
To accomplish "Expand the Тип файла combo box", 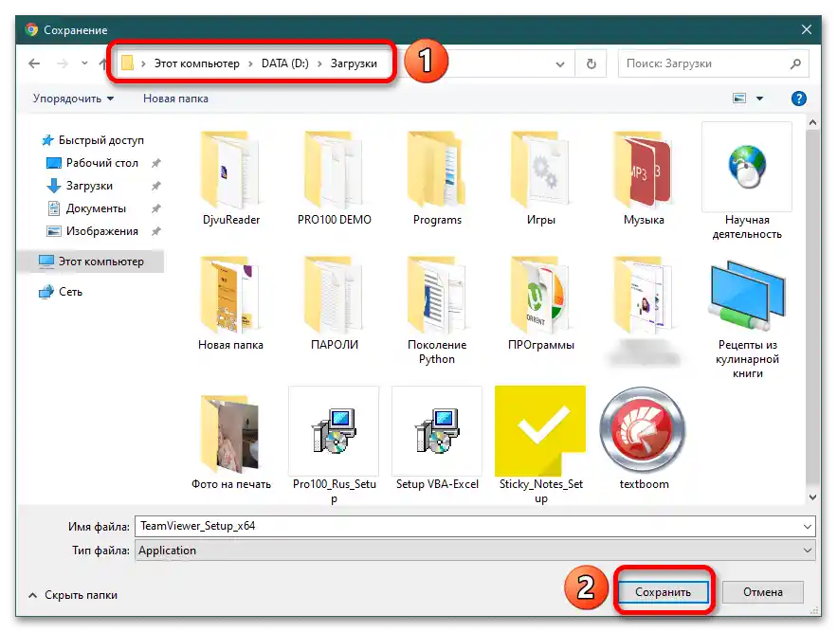I will click(807, 551).
